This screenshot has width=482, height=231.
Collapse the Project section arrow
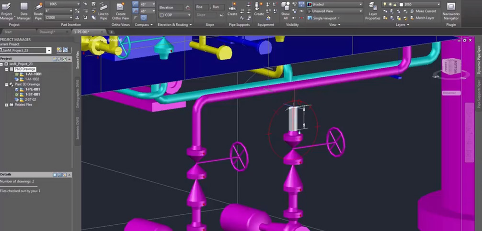pos(69,59)
